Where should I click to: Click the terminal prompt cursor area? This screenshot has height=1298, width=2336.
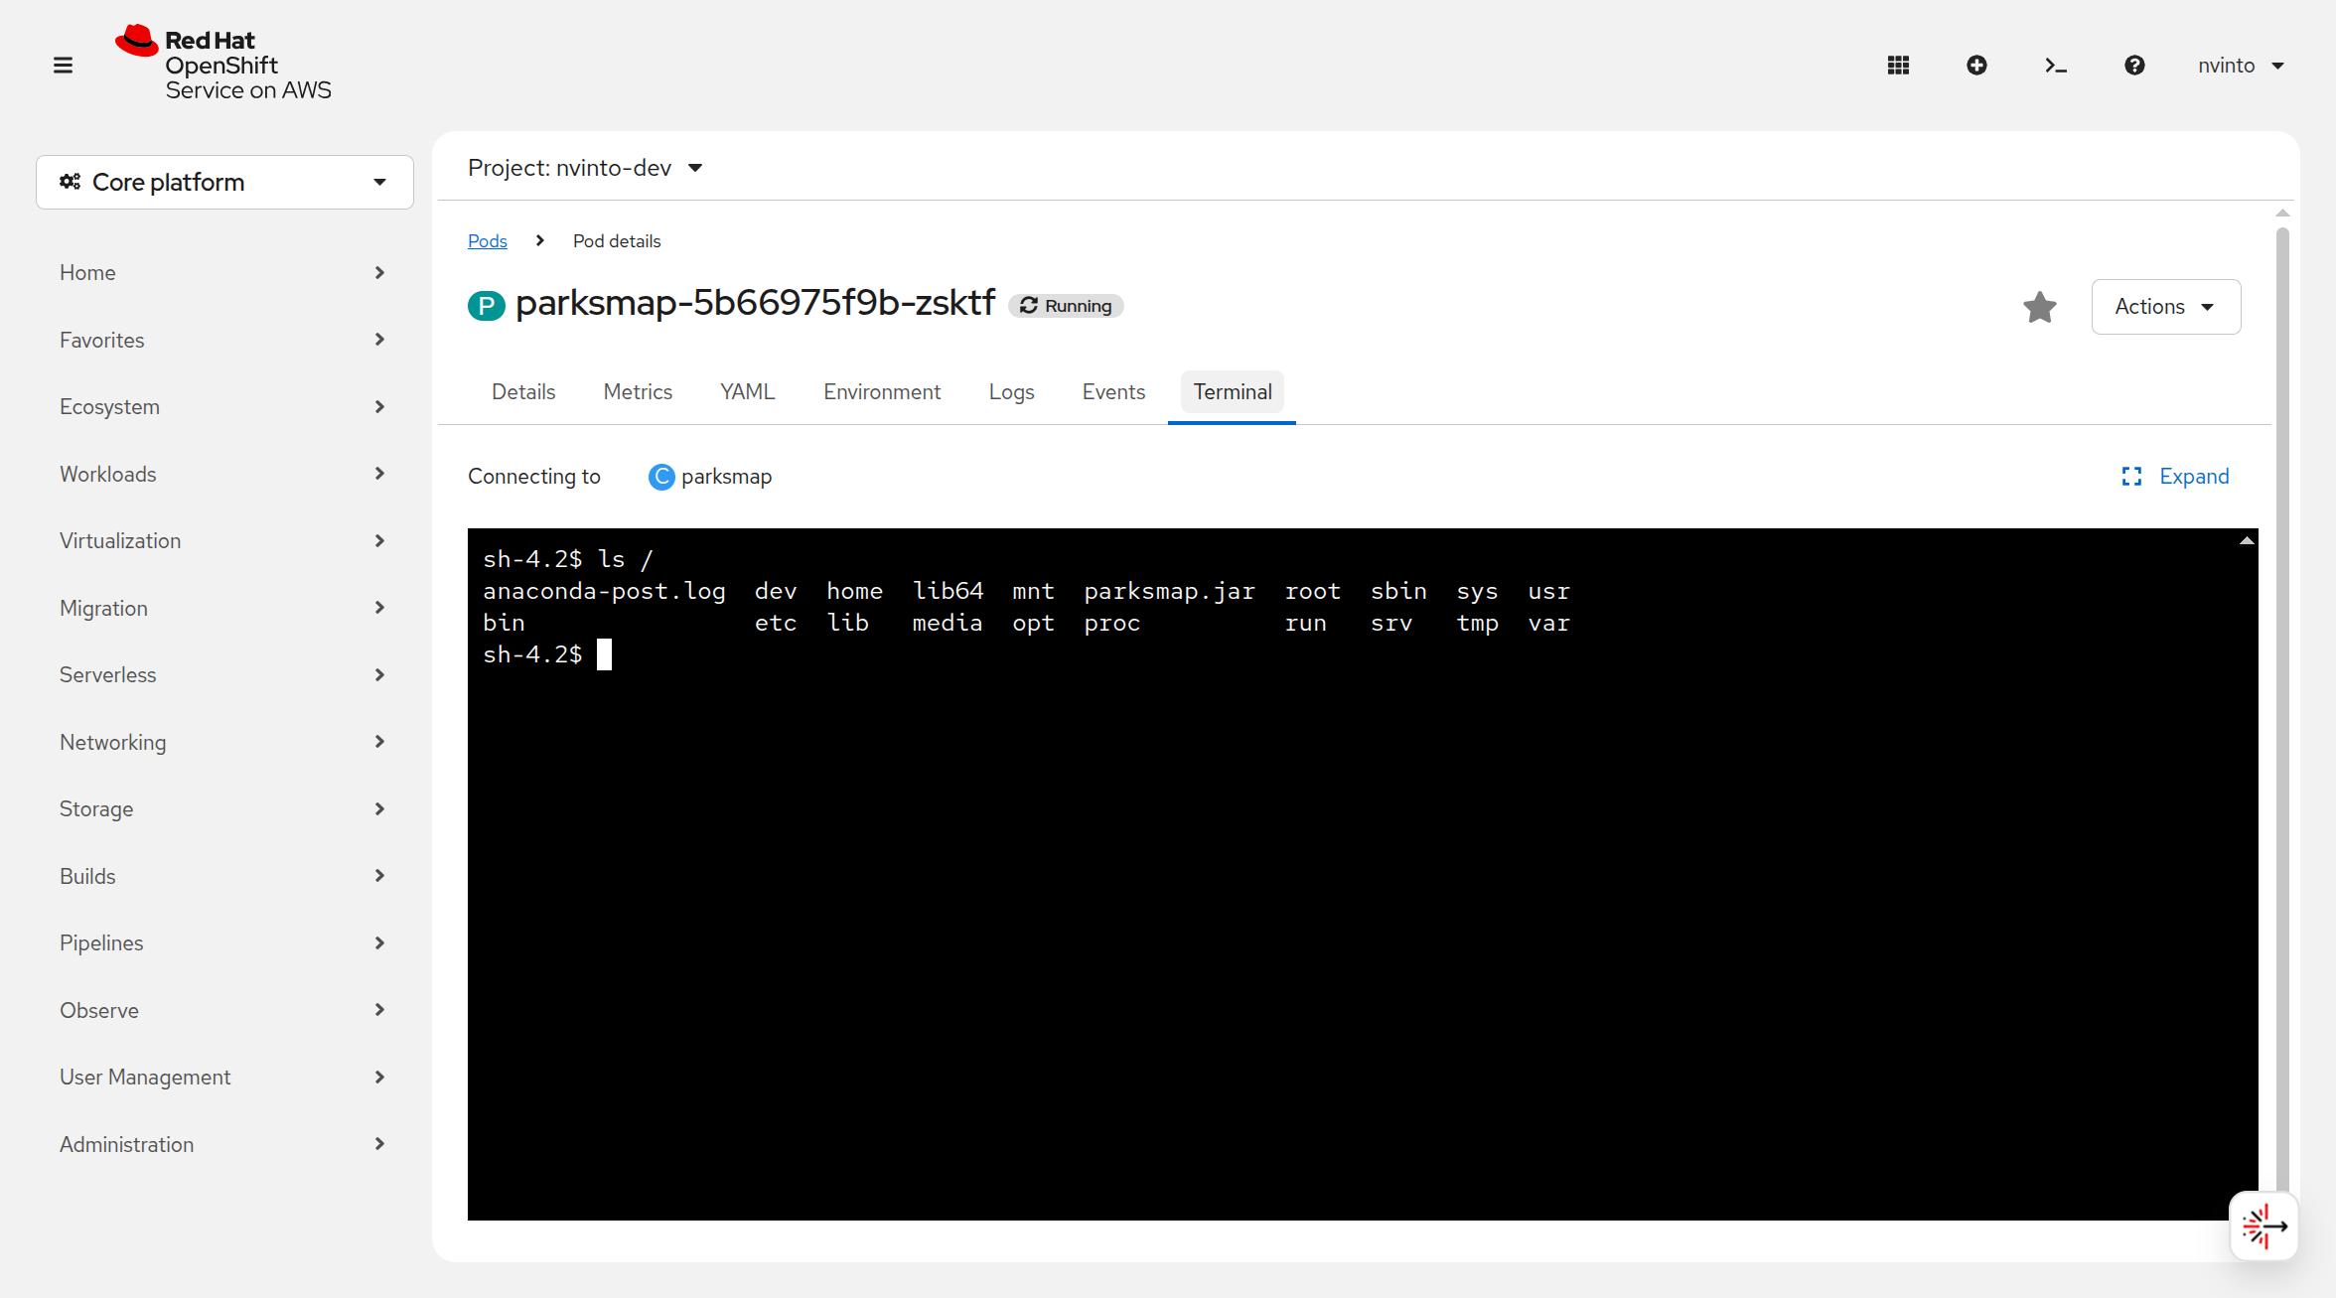(604, 654)
